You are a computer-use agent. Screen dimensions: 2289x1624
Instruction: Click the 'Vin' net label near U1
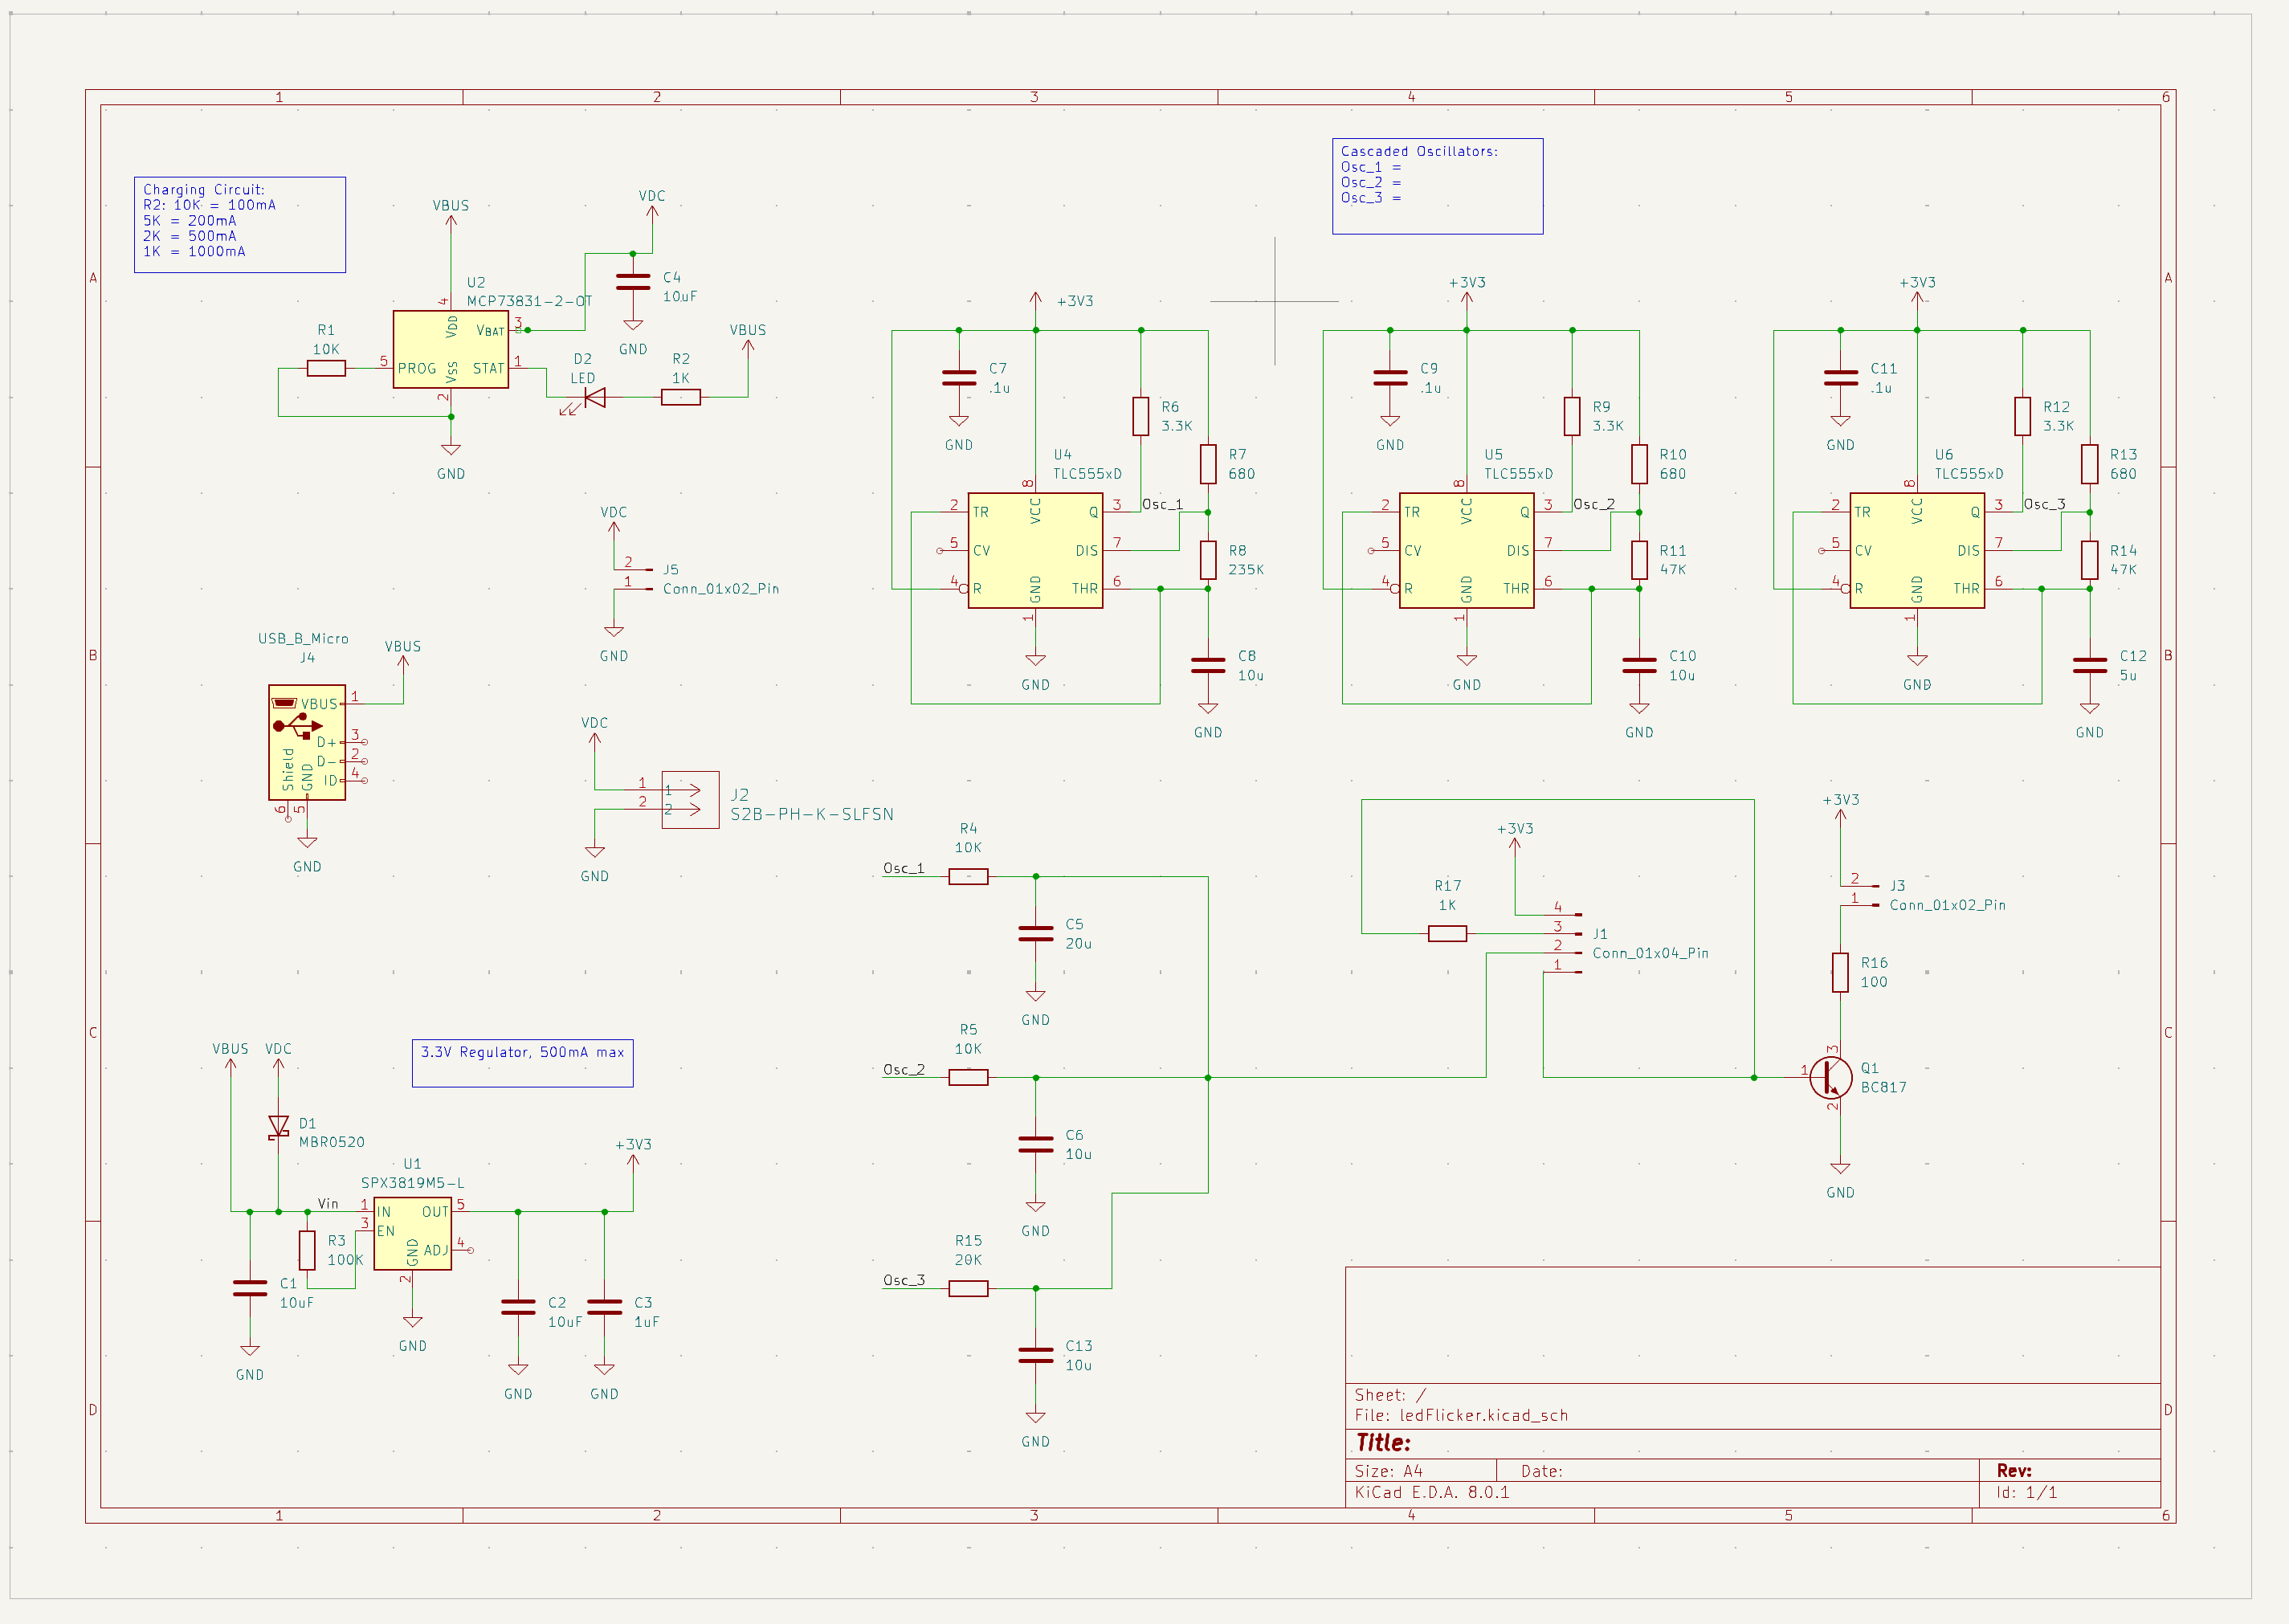pos(328,1204)
